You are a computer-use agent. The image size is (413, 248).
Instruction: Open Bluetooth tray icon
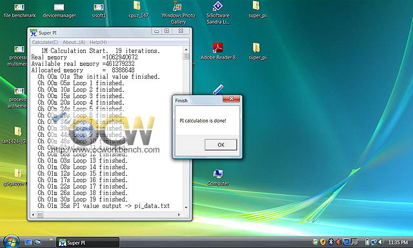(331, 242)
